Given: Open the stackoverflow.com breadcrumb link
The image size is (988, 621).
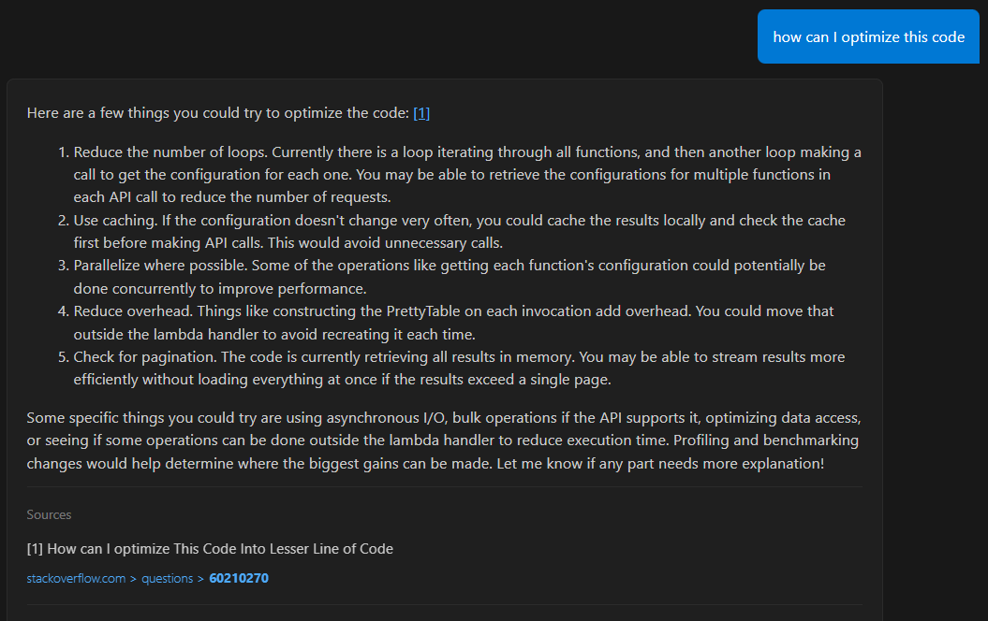Looking at the screenshot, I should click(x=76, y=578).
